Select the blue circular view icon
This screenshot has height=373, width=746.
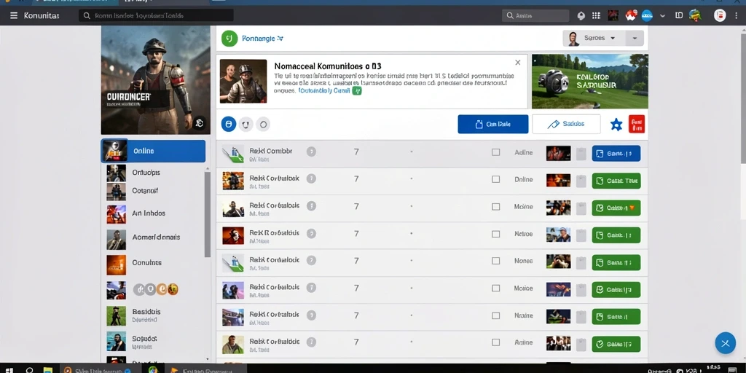point(228,124)
